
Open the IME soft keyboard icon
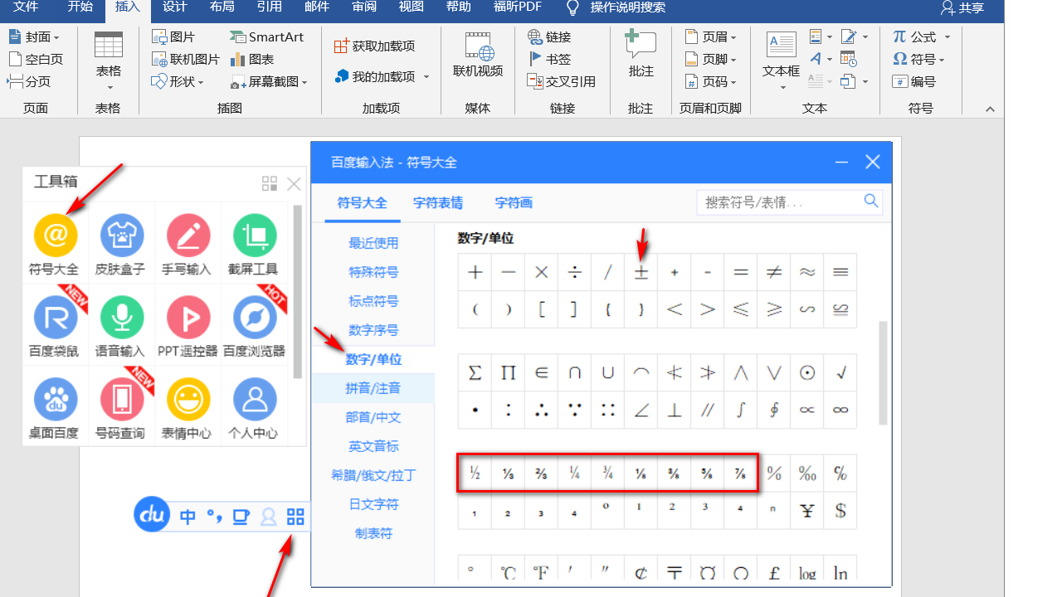click(x=241, y=517)
